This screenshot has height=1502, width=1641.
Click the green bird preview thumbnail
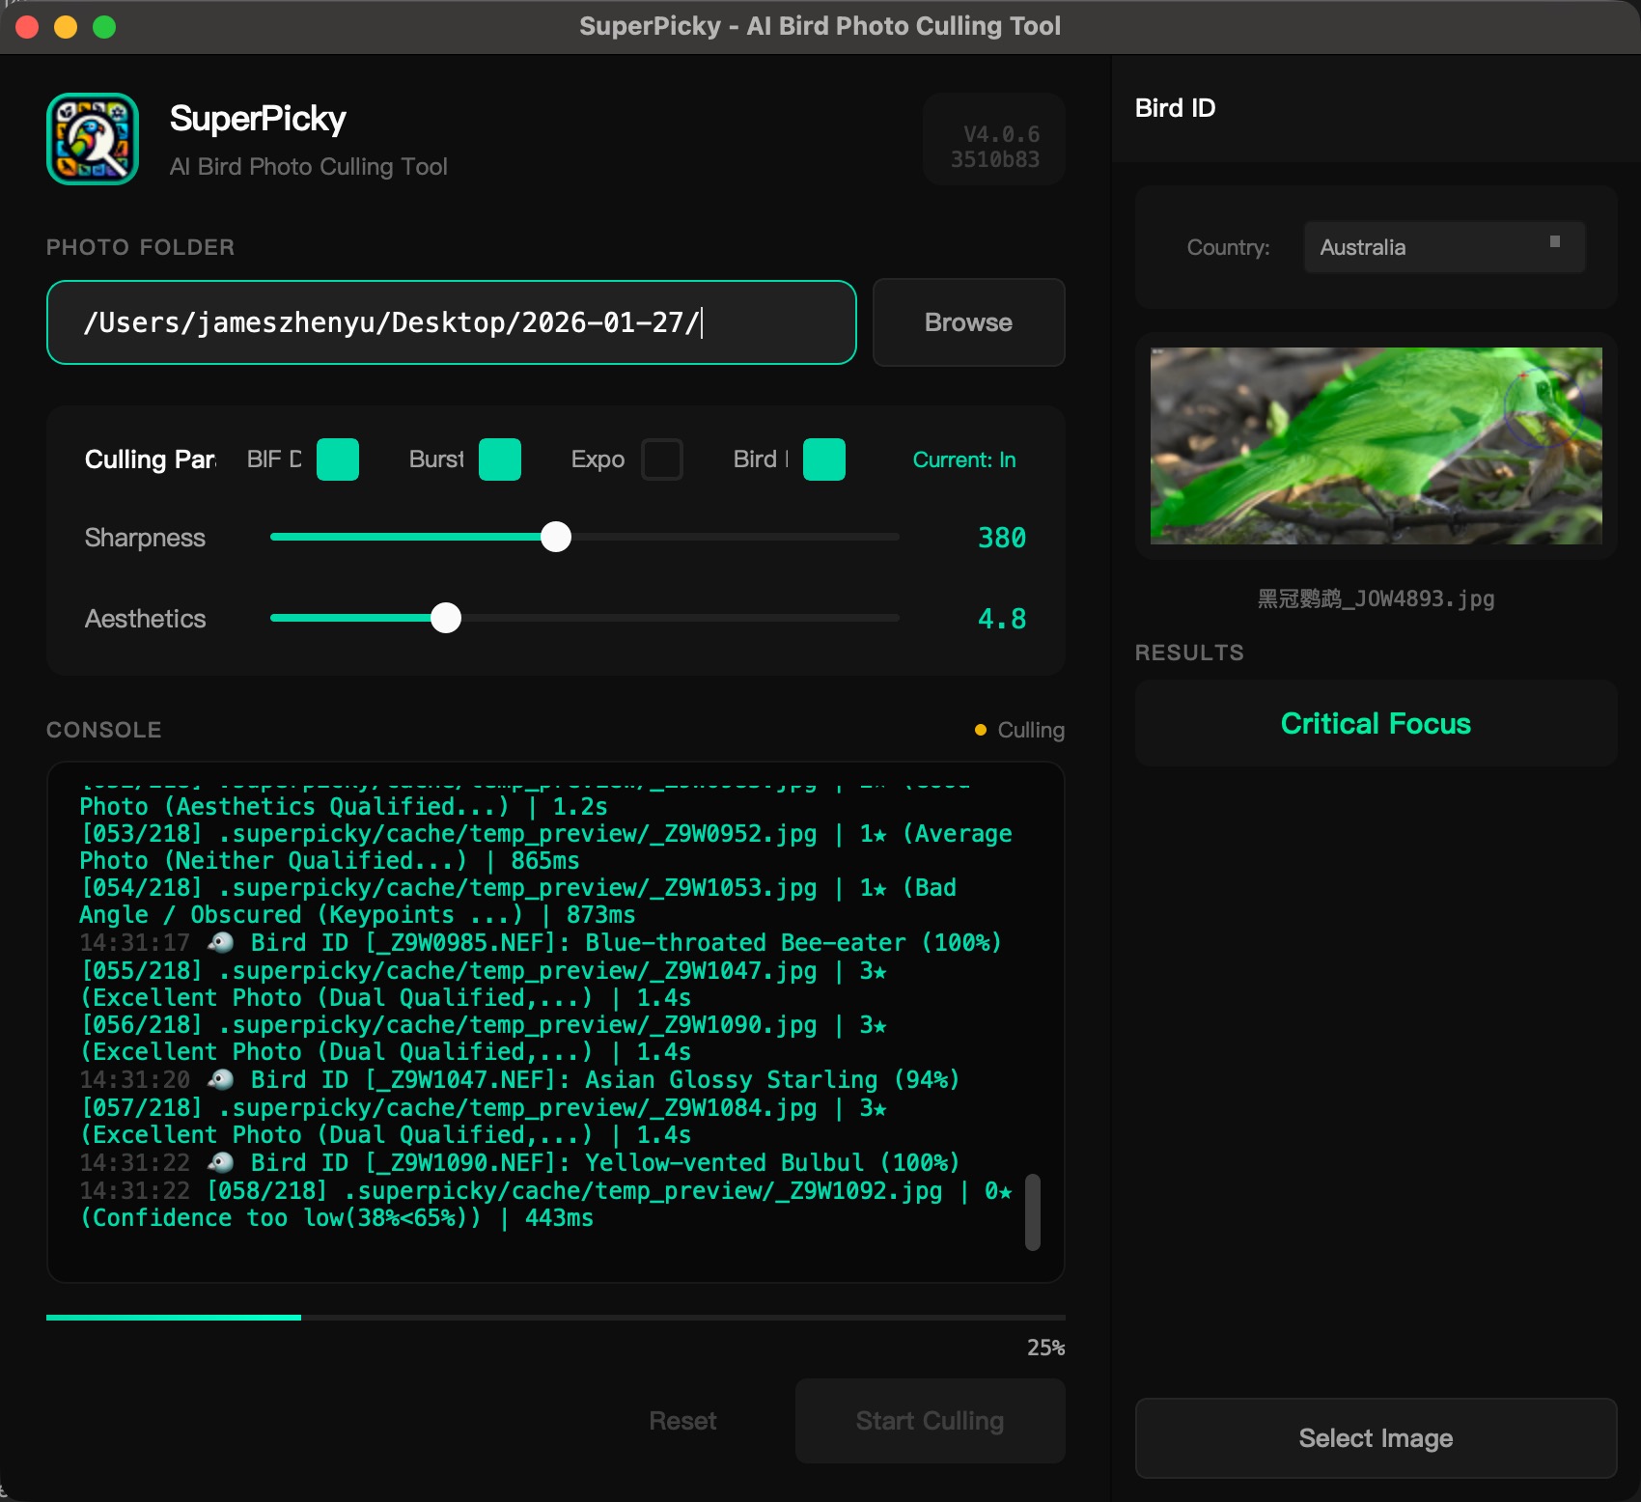pyautogui.click(x=1376, y=446)
